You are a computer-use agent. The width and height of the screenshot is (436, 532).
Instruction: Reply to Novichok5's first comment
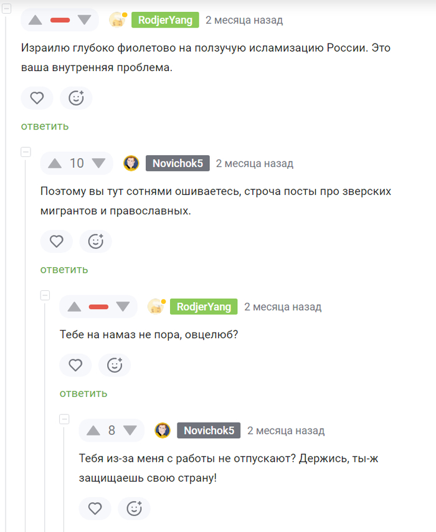(64, 269)
